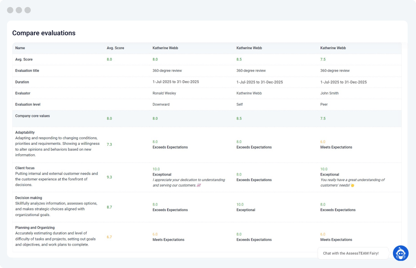416x268 pixels.
Task: Click the 'Chat with the AssessTEAM Fairy!' bubble
Action: coord(351,253)
